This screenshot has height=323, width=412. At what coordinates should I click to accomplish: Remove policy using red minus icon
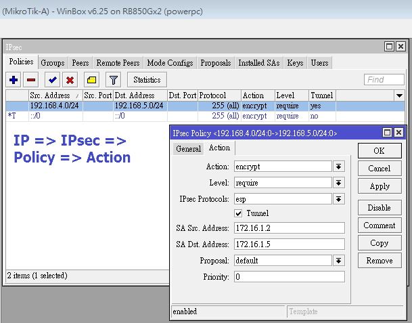pos(31,80)
